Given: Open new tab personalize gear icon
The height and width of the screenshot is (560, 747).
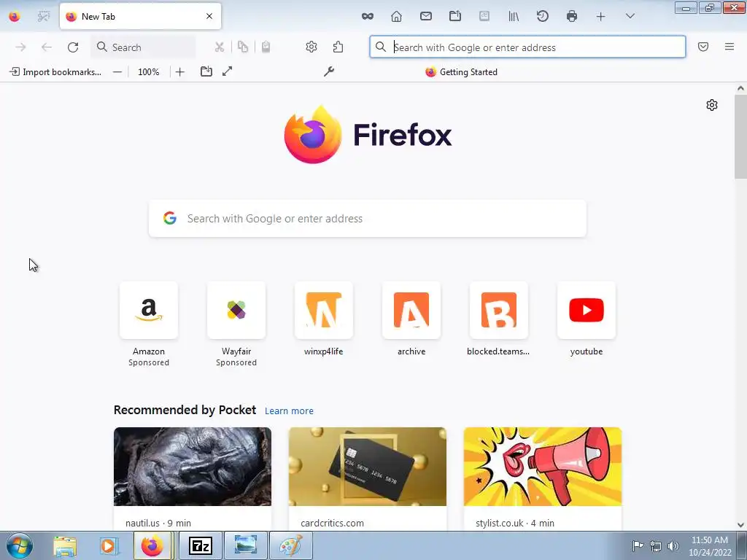Looking at the screenshot, I should 712,105.
